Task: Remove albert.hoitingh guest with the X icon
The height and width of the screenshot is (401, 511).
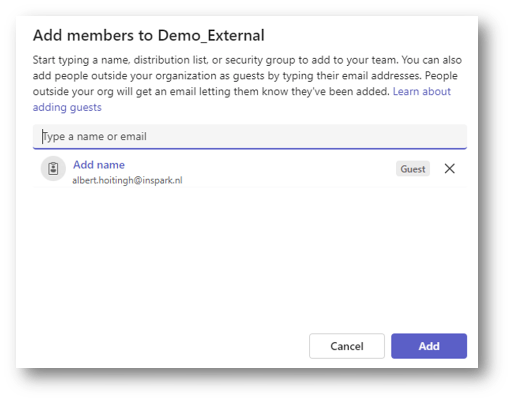Action: (449, 169)
